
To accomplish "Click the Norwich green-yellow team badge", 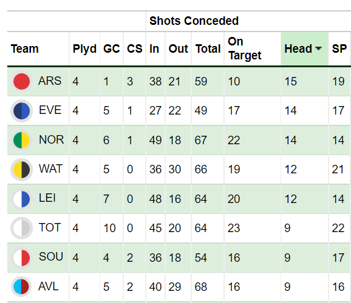I will (x=21, y=140).
